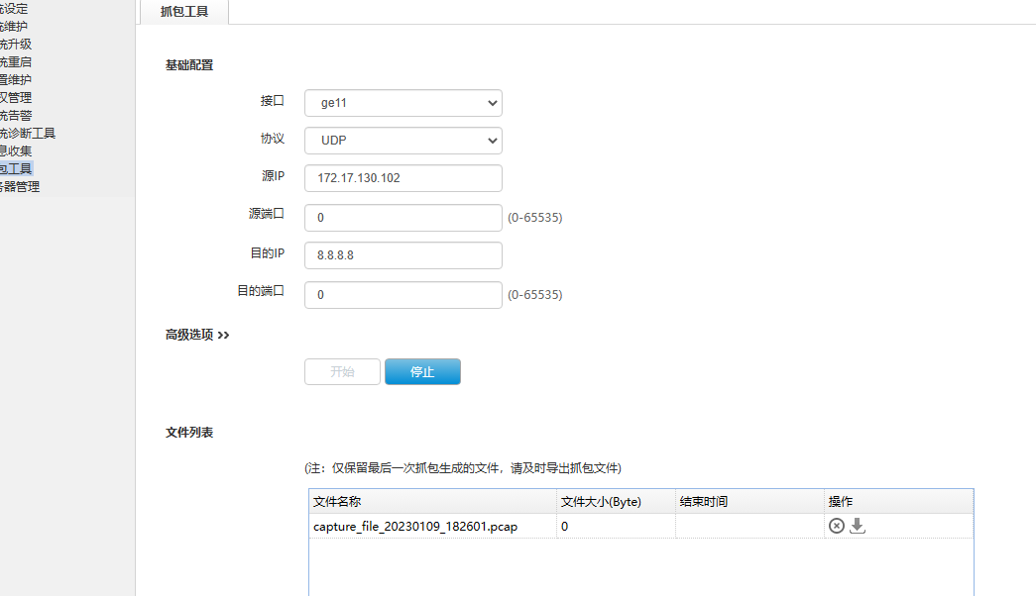Focus the 目的IP field with 8.8.8.8
Viewport: 1036px width, 596px height.
[403, 255]
